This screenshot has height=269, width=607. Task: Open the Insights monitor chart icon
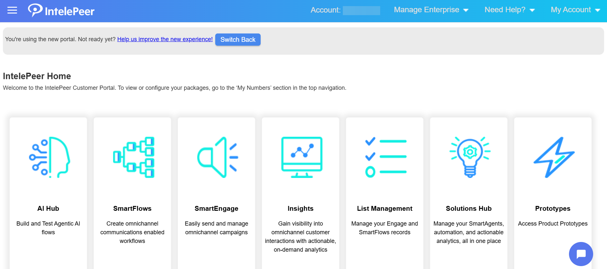pyautogui.click(x=302, y=157)
